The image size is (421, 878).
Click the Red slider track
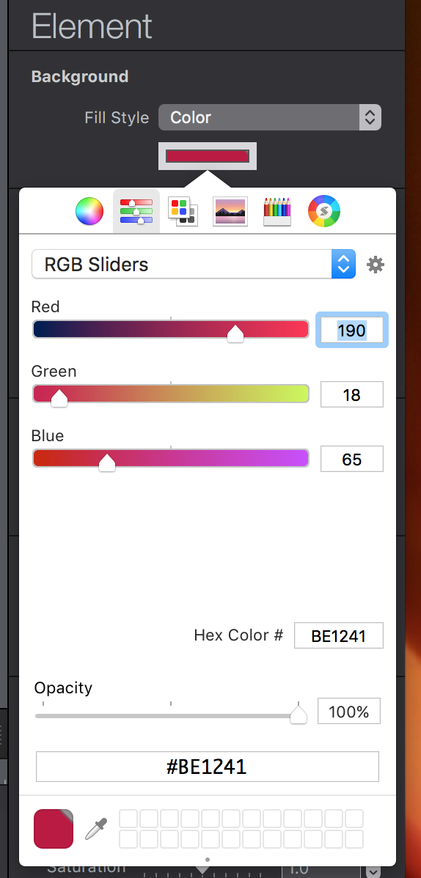coord(170,329)
